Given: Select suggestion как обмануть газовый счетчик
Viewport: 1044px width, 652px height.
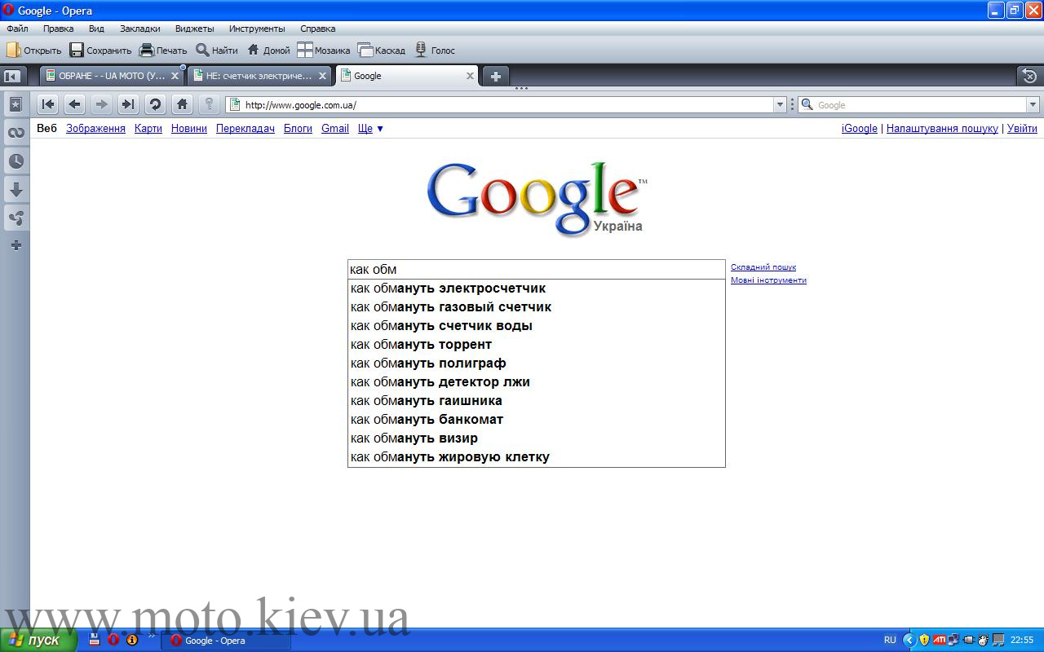Looking at the screenshot, I should (x=536, y=307).
